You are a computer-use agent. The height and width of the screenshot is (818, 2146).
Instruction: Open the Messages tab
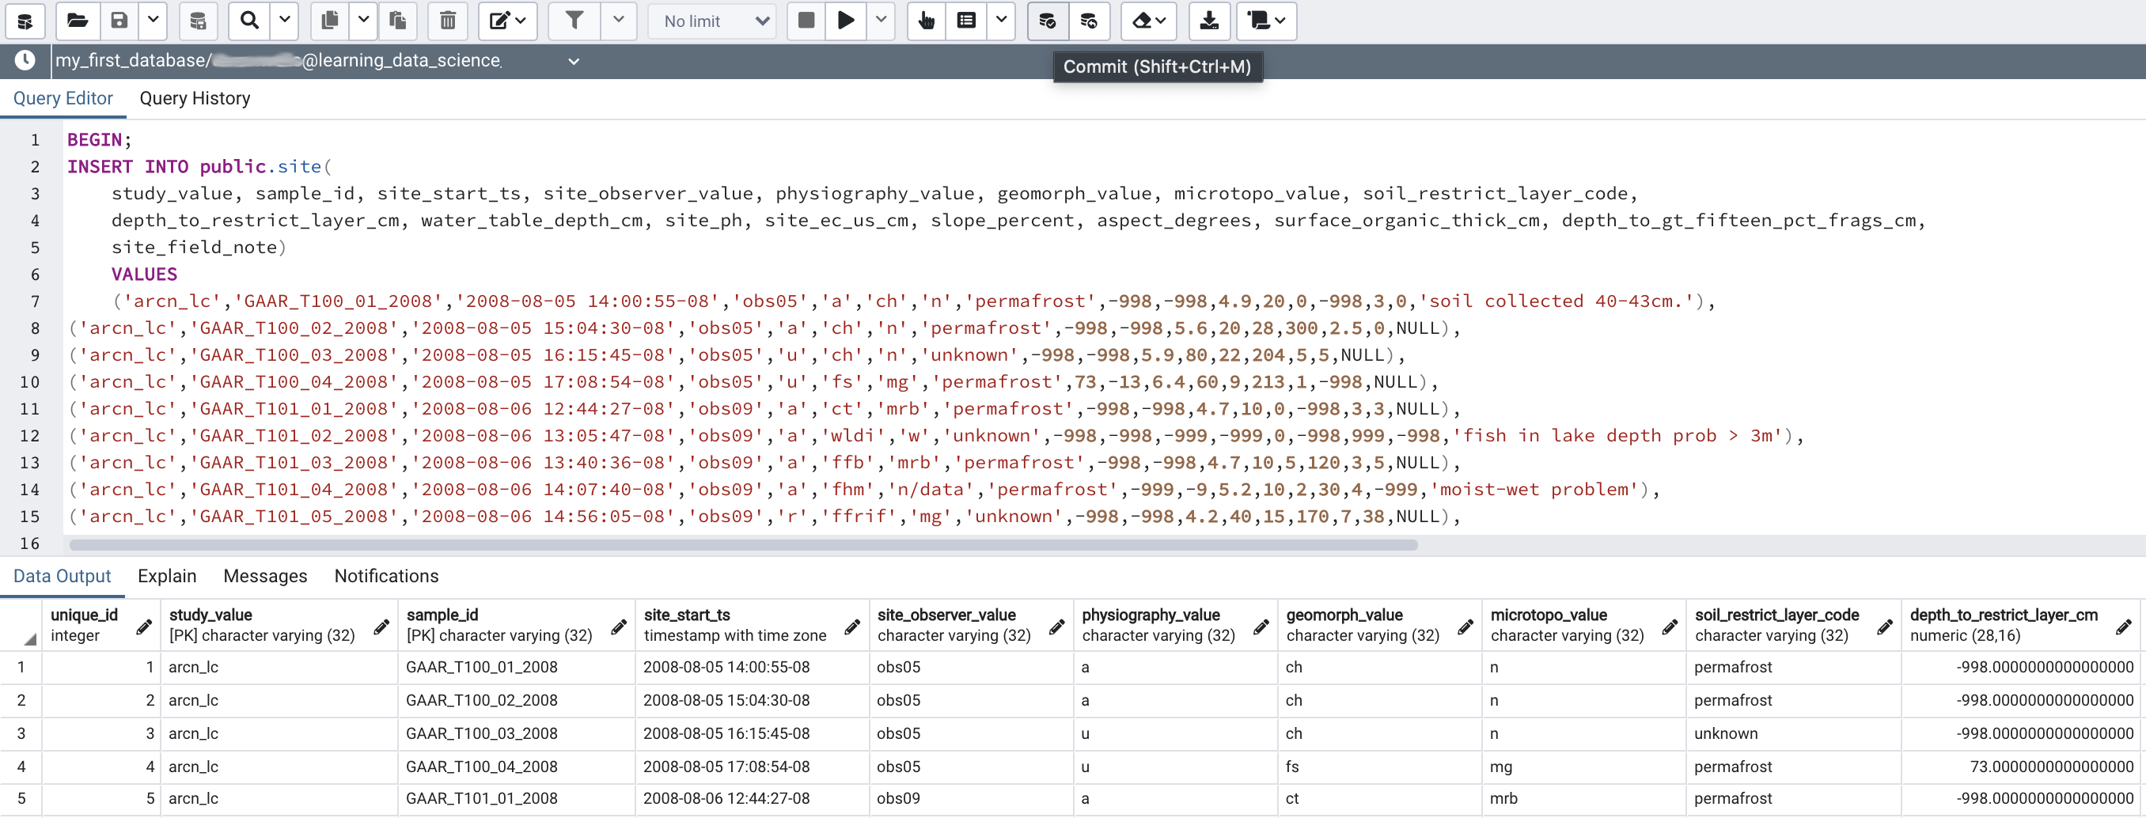coord(265,576)
